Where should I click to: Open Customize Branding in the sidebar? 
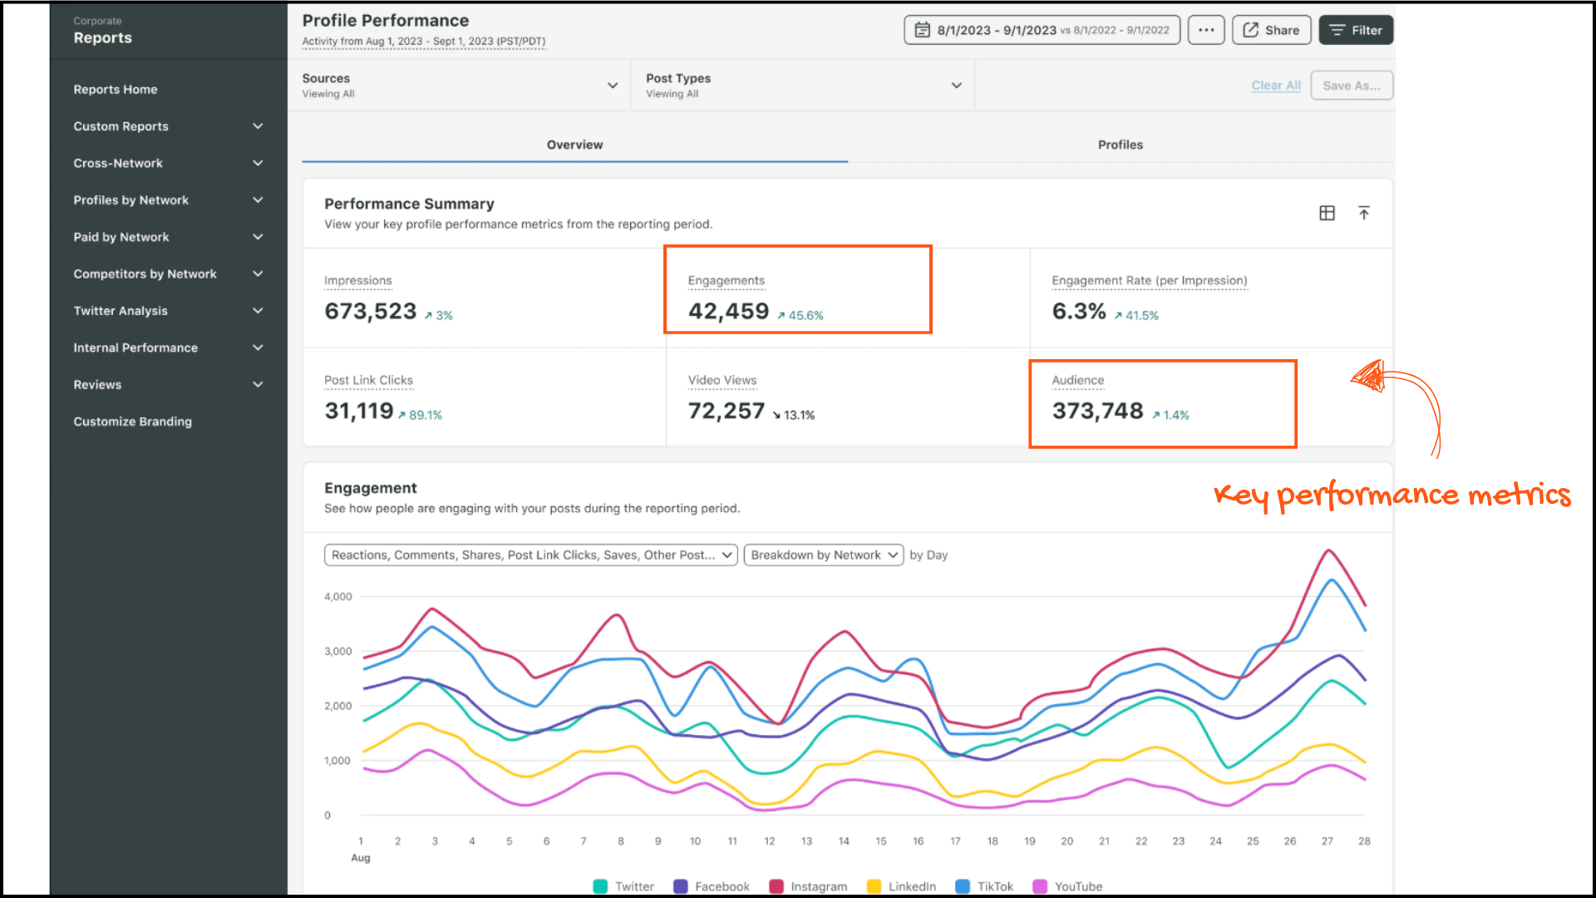[132, 422]
